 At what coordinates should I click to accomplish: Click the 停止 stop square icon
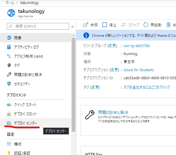[105, 25]
